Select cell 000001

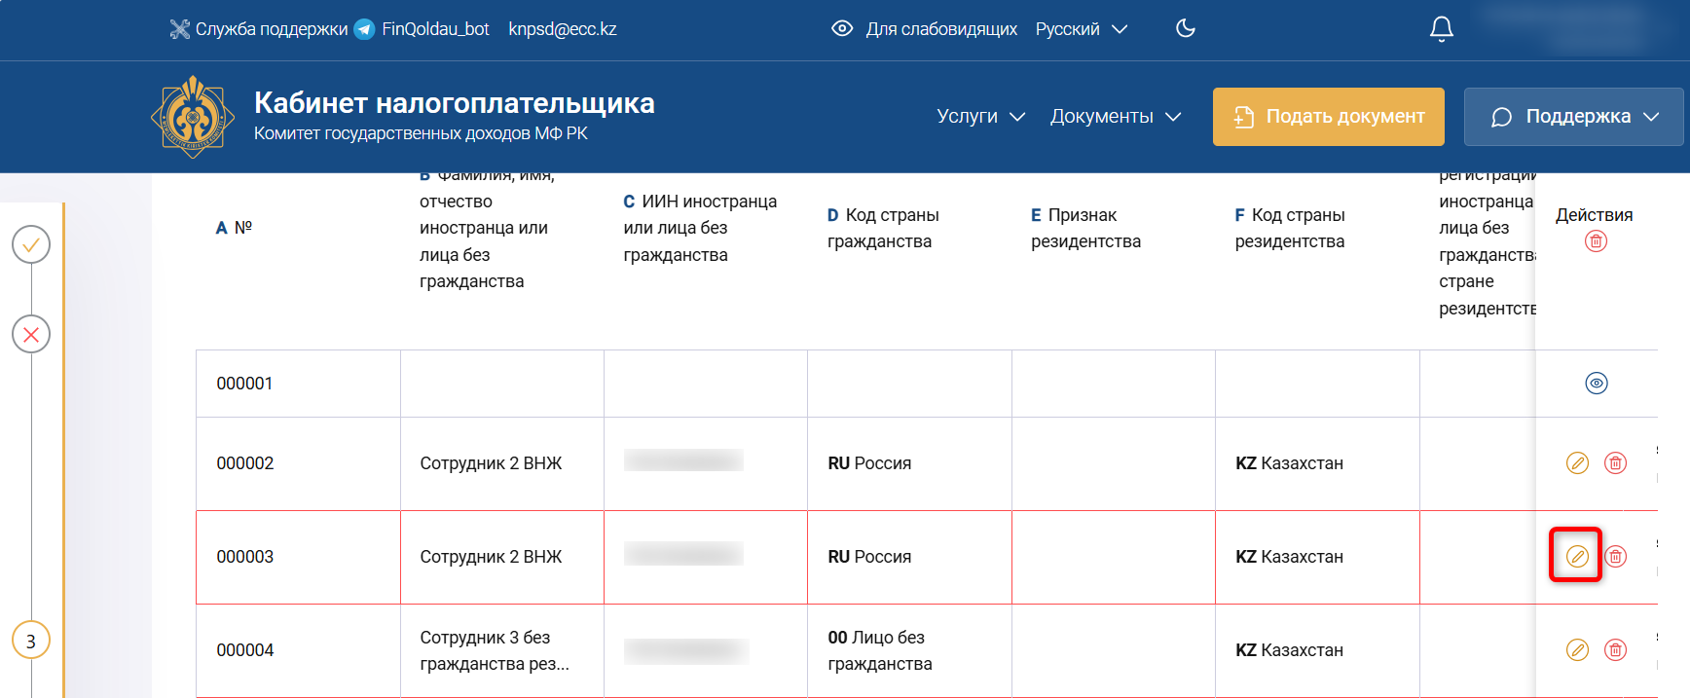pos(298,384)
